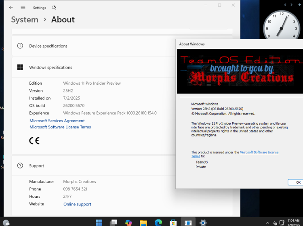Collapse the Windows specifications section

[x=94, y=67]
